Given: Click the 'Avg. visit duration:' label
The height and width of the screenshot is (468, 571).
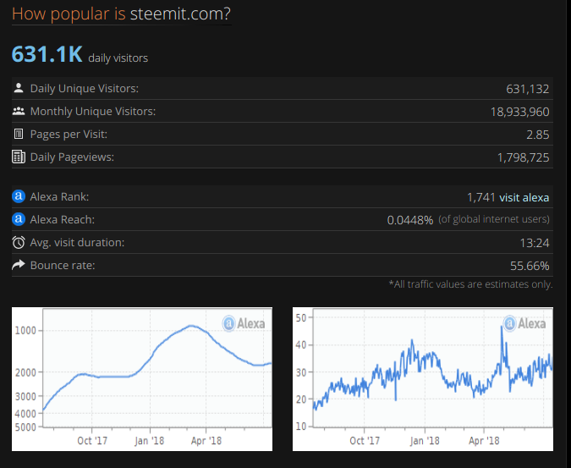Looking at the screenshot, I should (x=77, y=243).
